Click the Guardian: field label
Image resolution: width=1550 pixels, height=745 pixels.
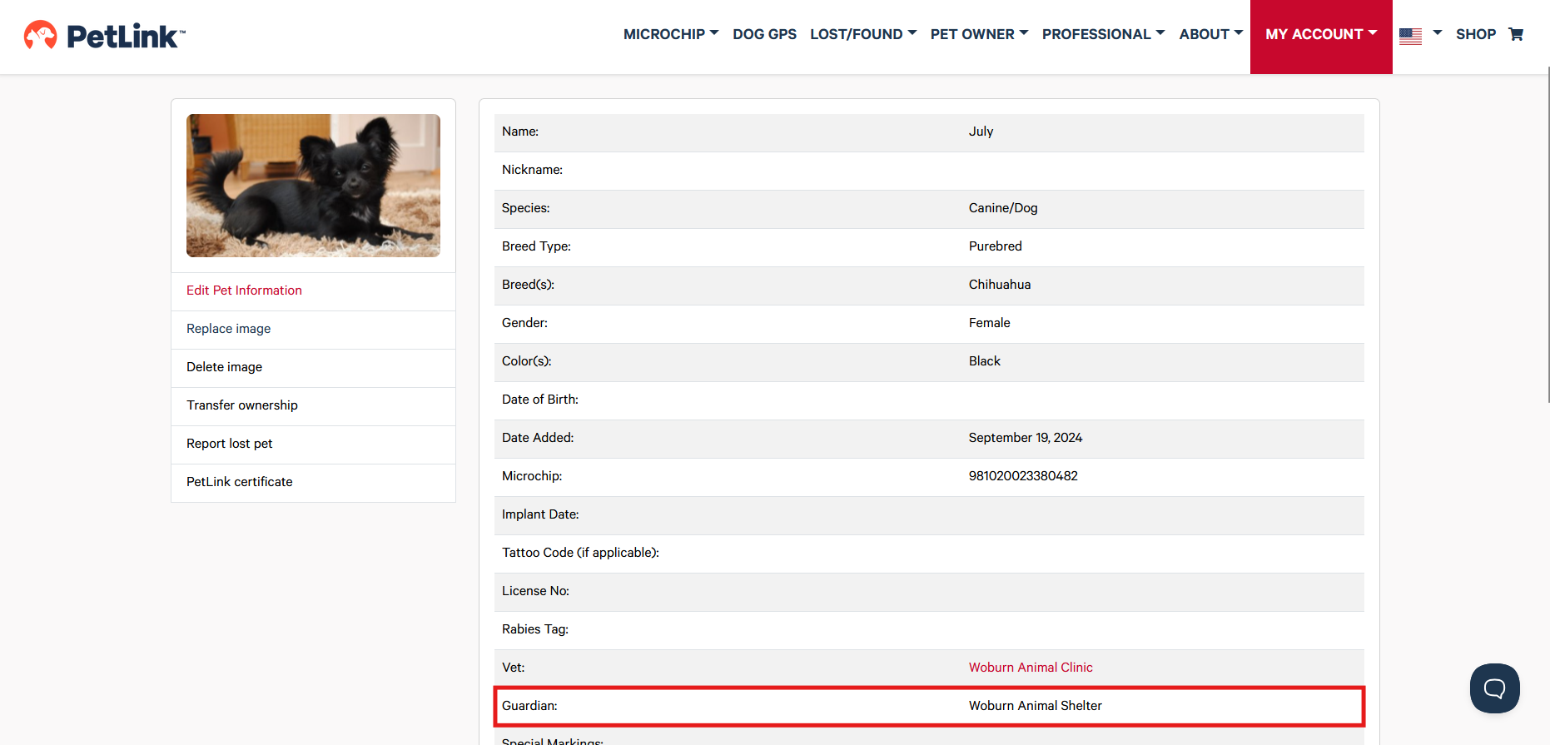(x=529, y=706)
